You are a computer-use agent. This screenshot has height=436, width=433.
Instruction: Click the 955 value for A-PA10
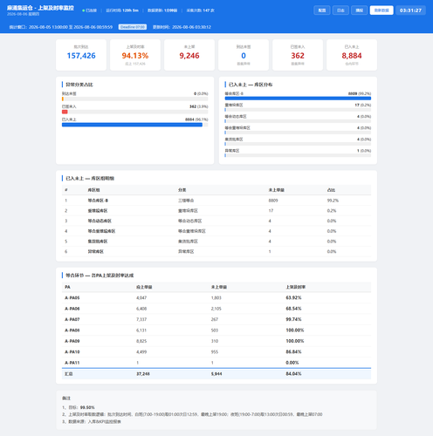tap(215, 351)
